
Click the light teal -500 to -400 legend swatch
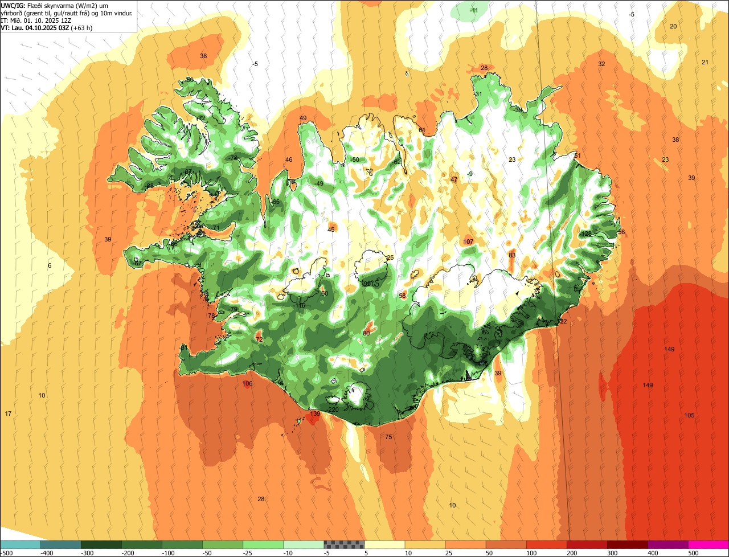point(21,544)
